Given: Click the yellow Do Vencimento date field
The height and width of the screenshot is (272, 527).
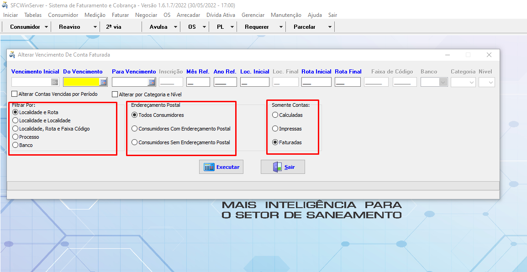Looking at the screenshot, I should pyautogui.click(x=81, y=82).
